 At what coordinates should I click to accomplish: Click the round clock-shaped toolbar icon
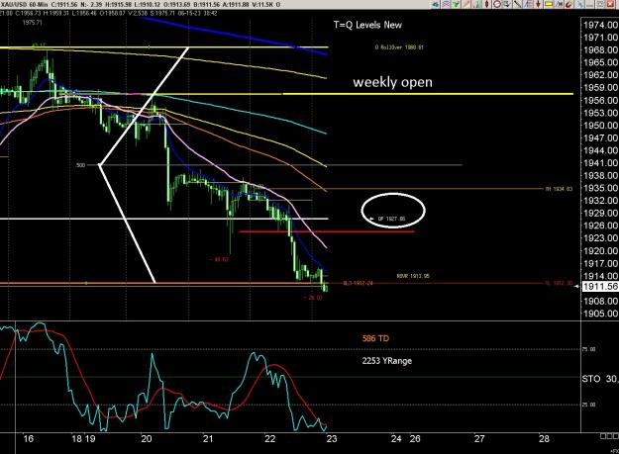[x=497, y=4]
